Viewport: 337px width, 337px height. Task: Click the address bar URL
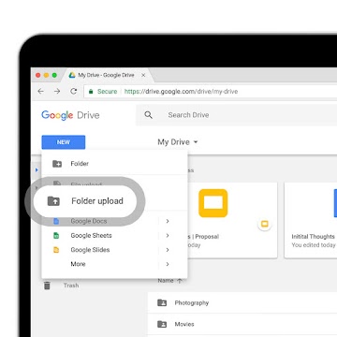coord(181,92)
